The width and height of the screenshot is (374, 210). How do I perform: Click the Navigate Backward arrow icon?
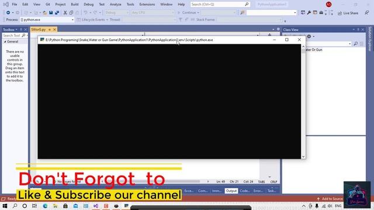(x=8, y=13)
